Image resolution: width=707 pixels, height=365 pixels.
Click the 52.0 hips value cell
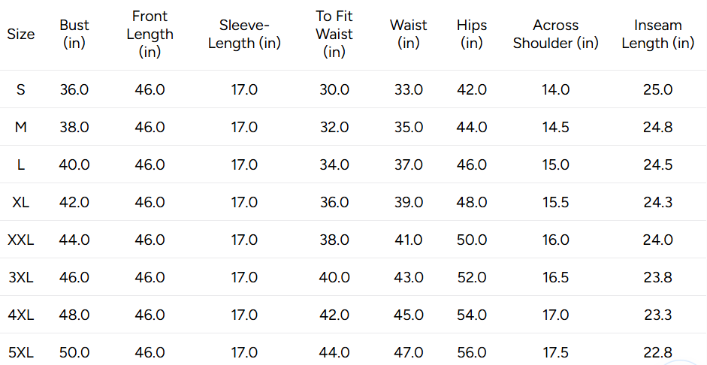472,277
